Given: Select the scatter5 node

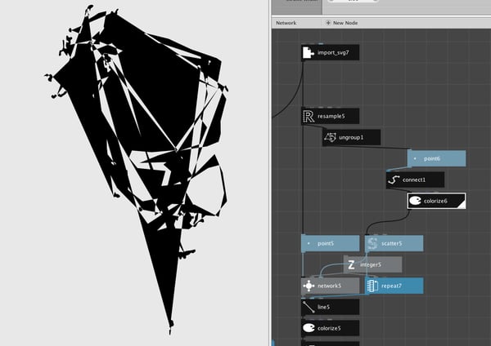Looking at the screenshot, I should (394, 243).
